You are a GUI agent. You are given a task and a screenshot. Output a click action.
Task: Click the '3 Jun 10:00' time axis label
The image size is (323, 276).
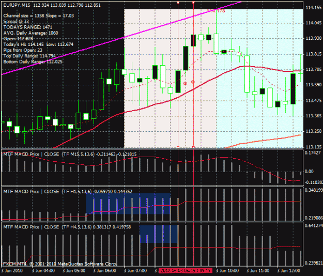pos(227,271)
